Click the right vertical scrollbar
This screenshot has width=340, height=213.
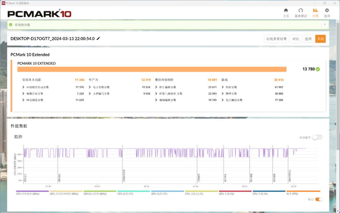click(338, 115)
